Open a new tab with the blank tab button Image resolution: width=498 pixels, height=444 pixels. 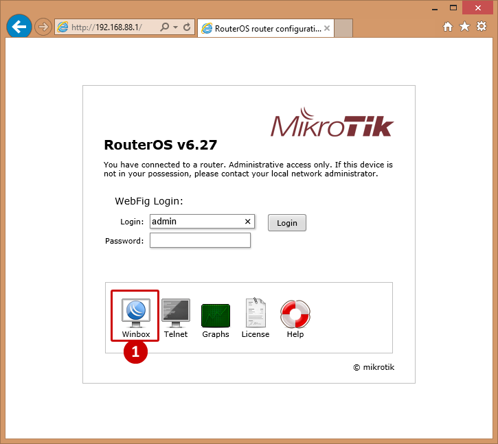click(x=343, y=28)
